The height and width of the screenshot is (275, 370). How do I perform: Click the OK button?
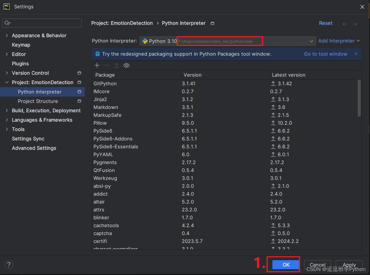pyautogui.click(x=286, y=265)
